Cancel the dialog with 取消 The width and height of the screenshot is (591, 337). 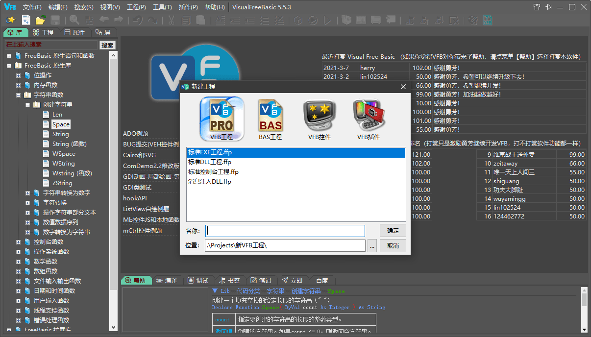click(x=392, y=245)
